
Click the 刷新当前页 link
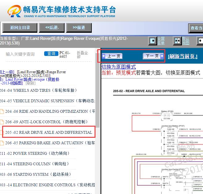(x=183, y=57)
